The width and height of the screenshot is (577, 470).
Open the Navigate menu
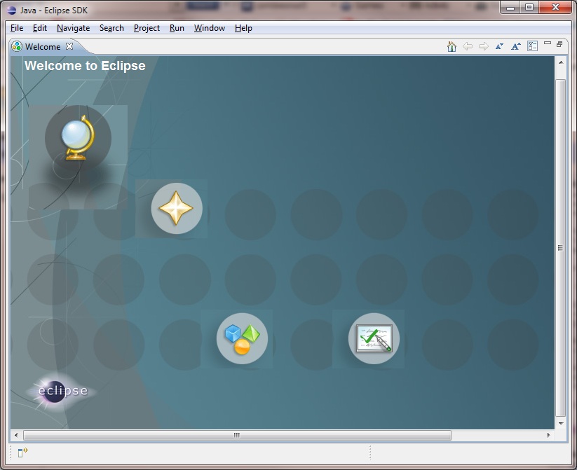click(x=73, y=28)
